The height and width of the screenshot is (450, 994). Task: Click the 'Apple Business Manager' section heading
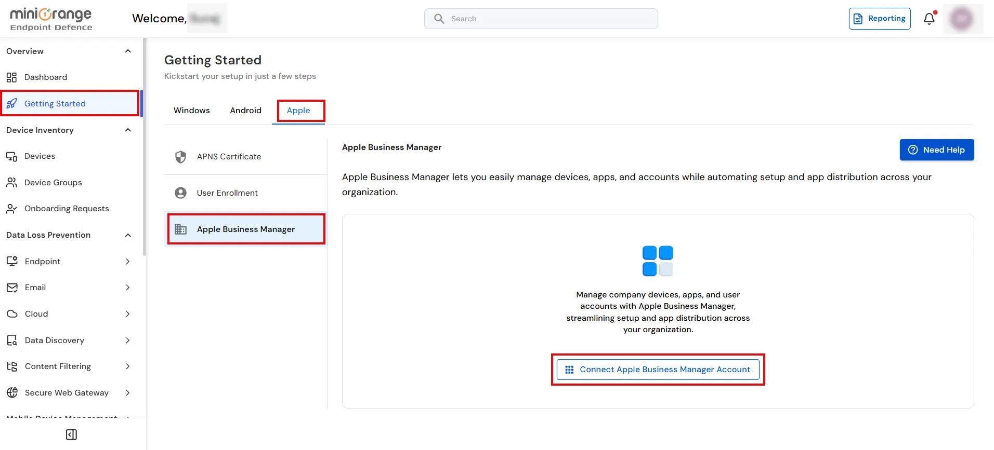pos(391,147)
